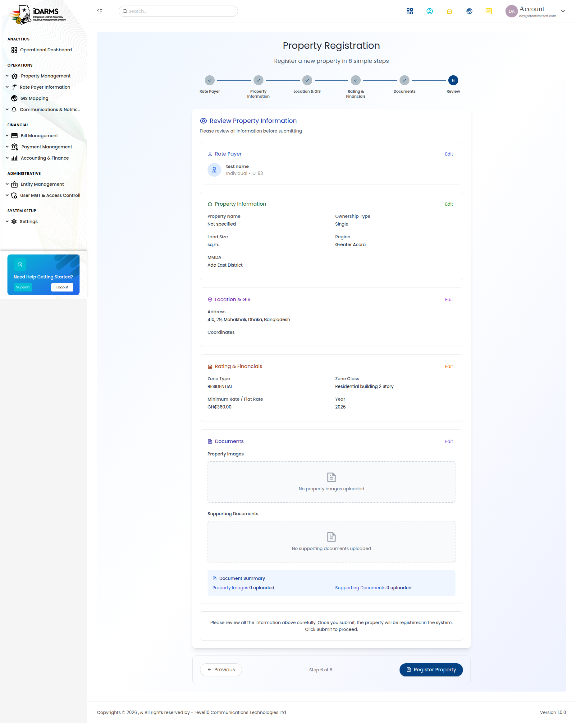Edit the Location & GIS section

tap(449, 300)
